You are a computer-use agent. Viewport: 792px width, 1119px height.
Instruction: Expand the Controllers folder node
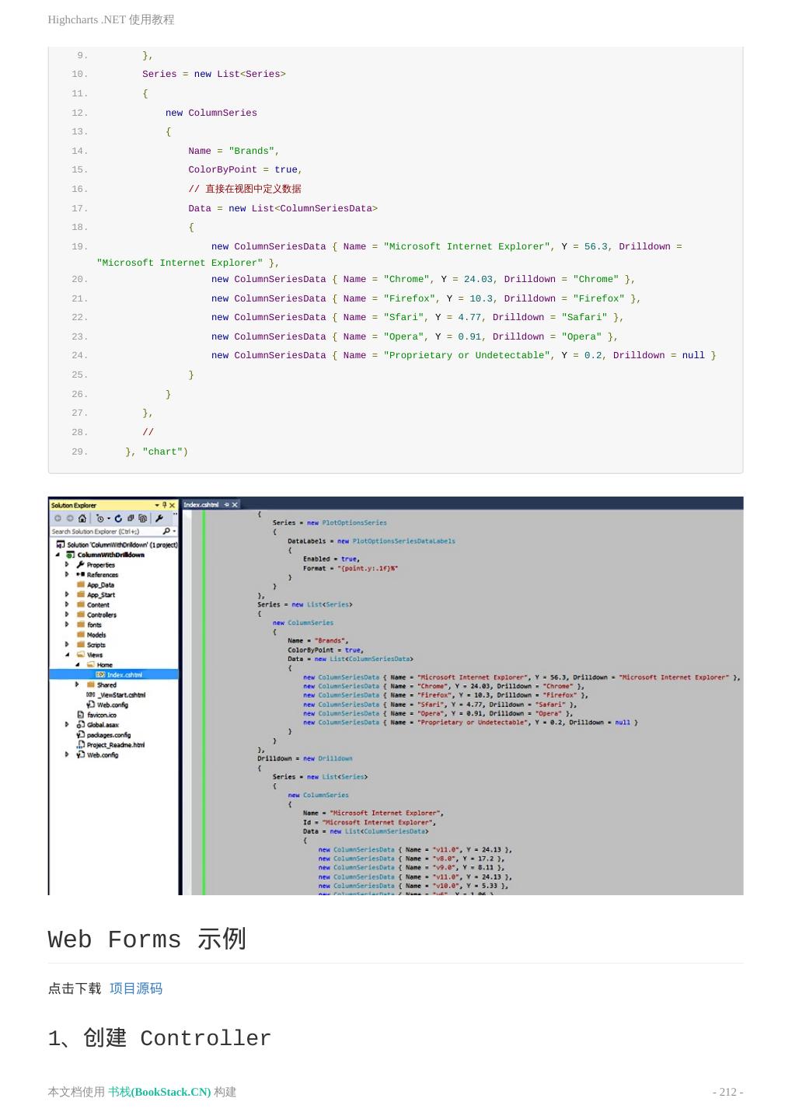pyautogui.click(x=67, y=615)
